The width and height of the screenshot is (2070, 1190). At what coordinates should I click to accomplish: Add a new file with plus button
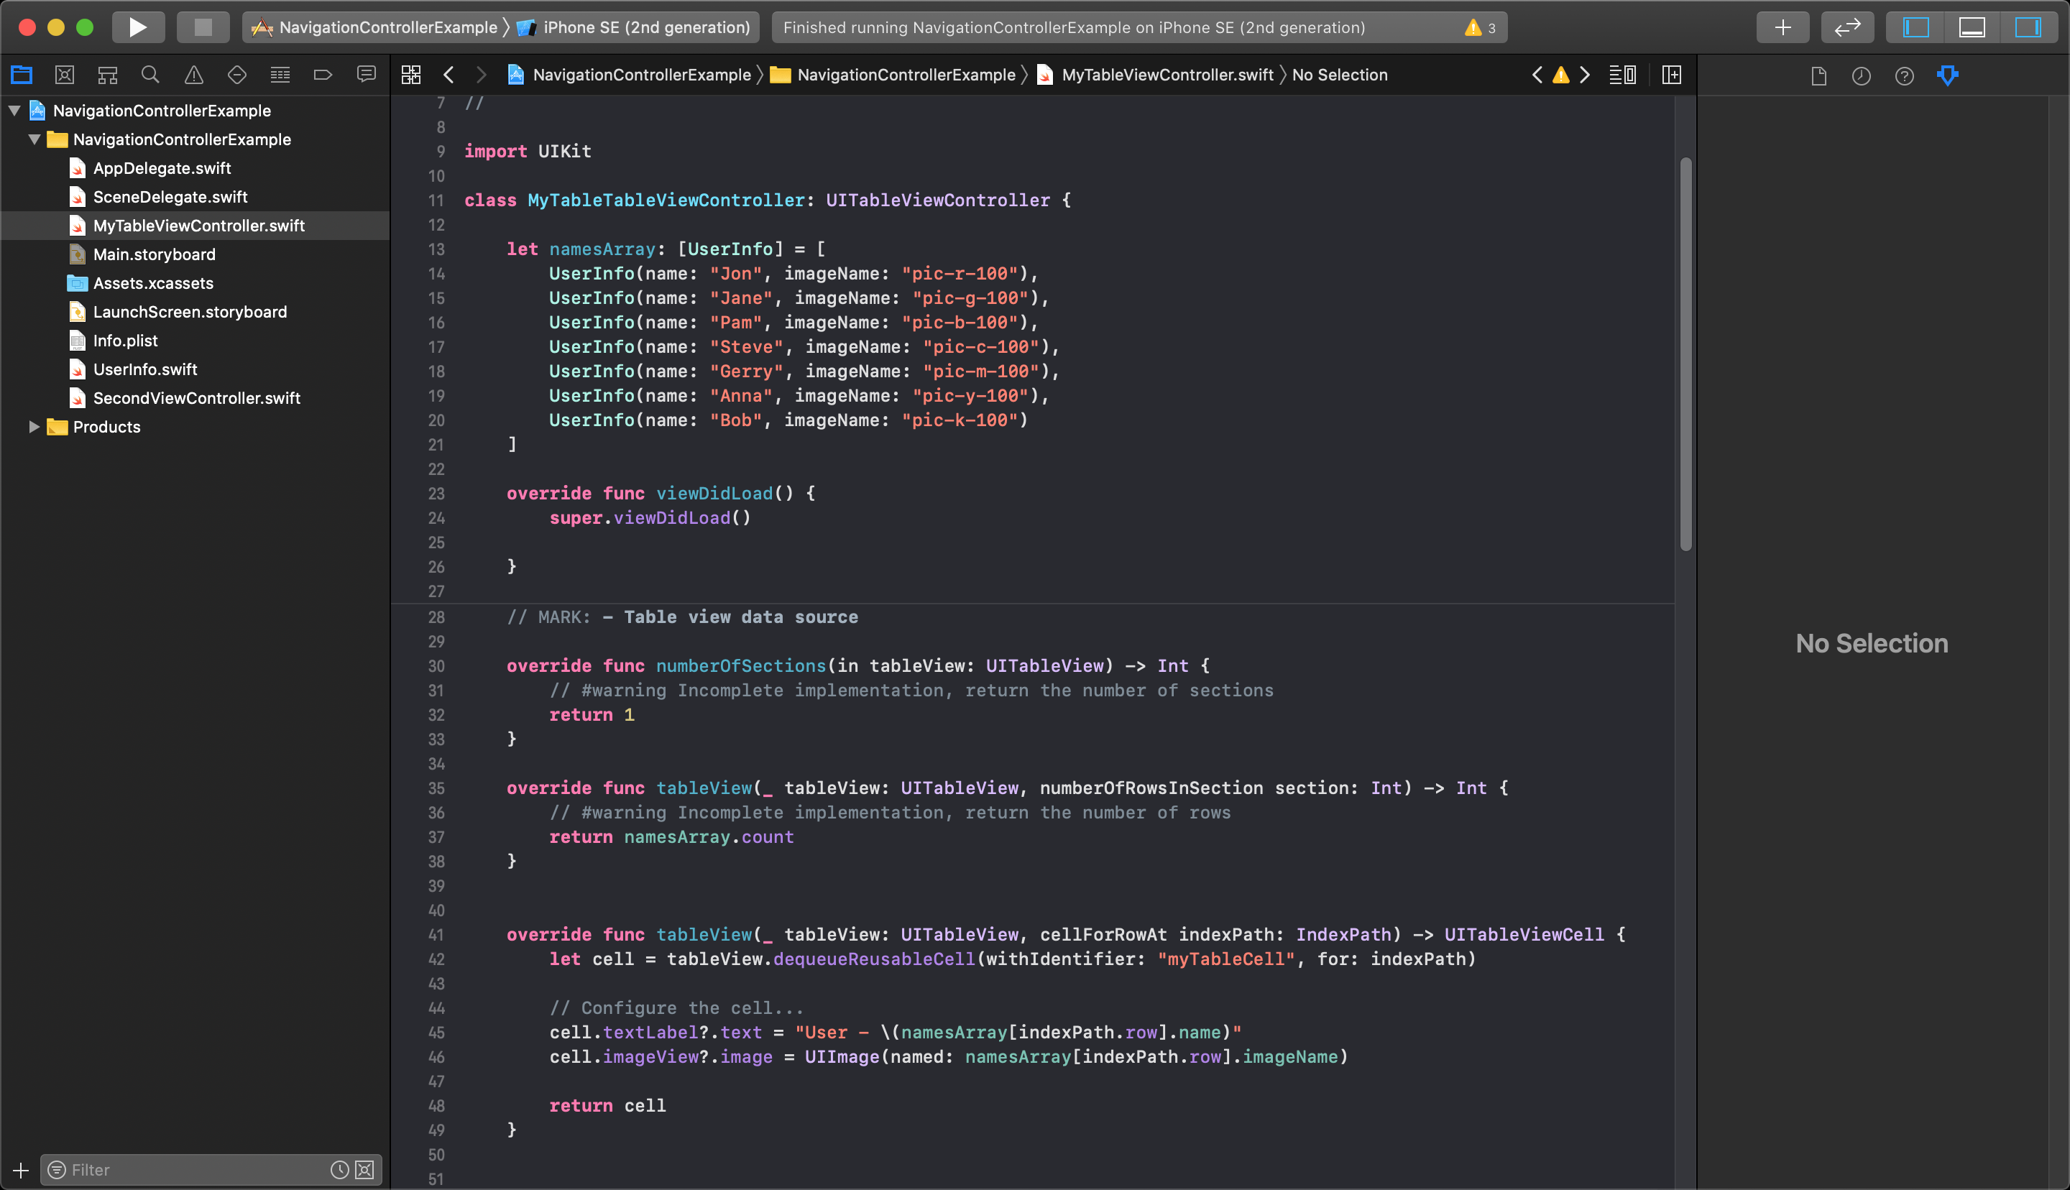click(x=22, y=1171)
